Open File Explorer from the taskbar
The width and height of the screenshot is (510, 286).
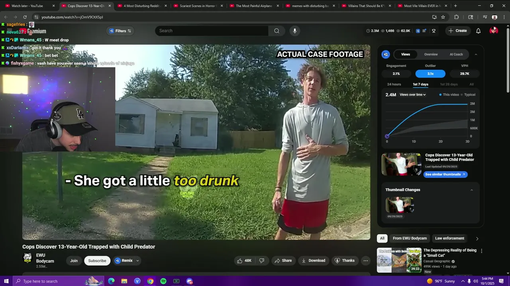point(124,281)
